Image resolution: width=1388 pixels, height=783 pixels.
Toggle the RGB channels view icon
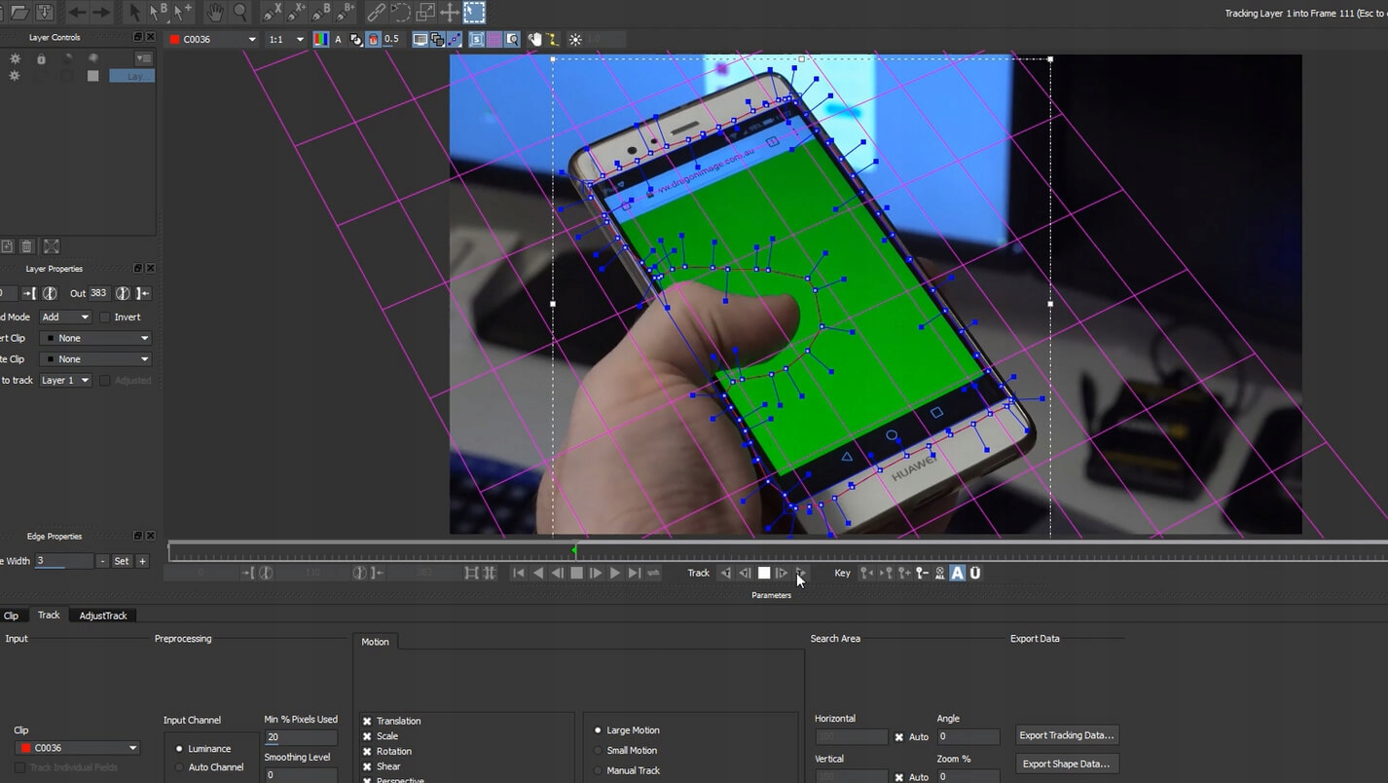point(320,40)
